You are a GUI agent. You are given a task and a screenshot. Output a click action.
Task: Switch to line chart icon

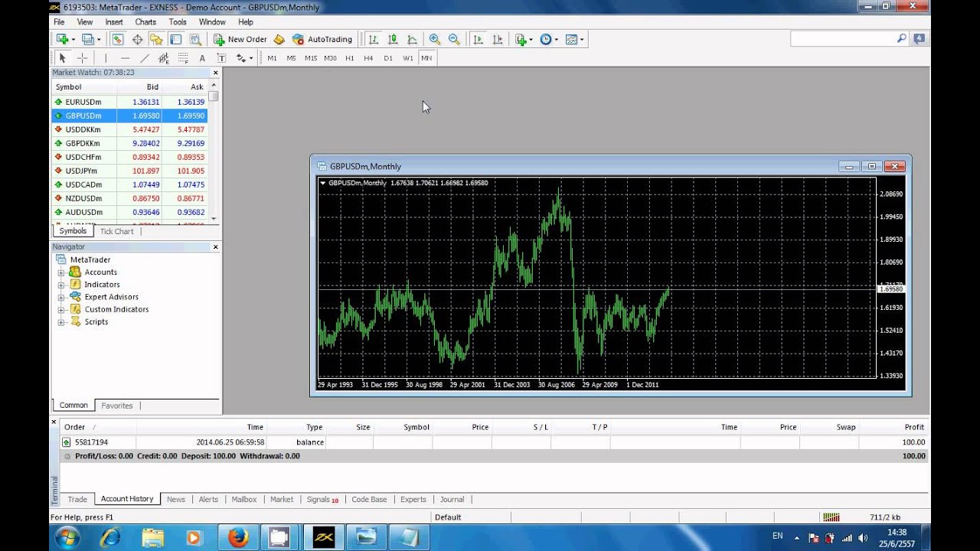(411, 39)
